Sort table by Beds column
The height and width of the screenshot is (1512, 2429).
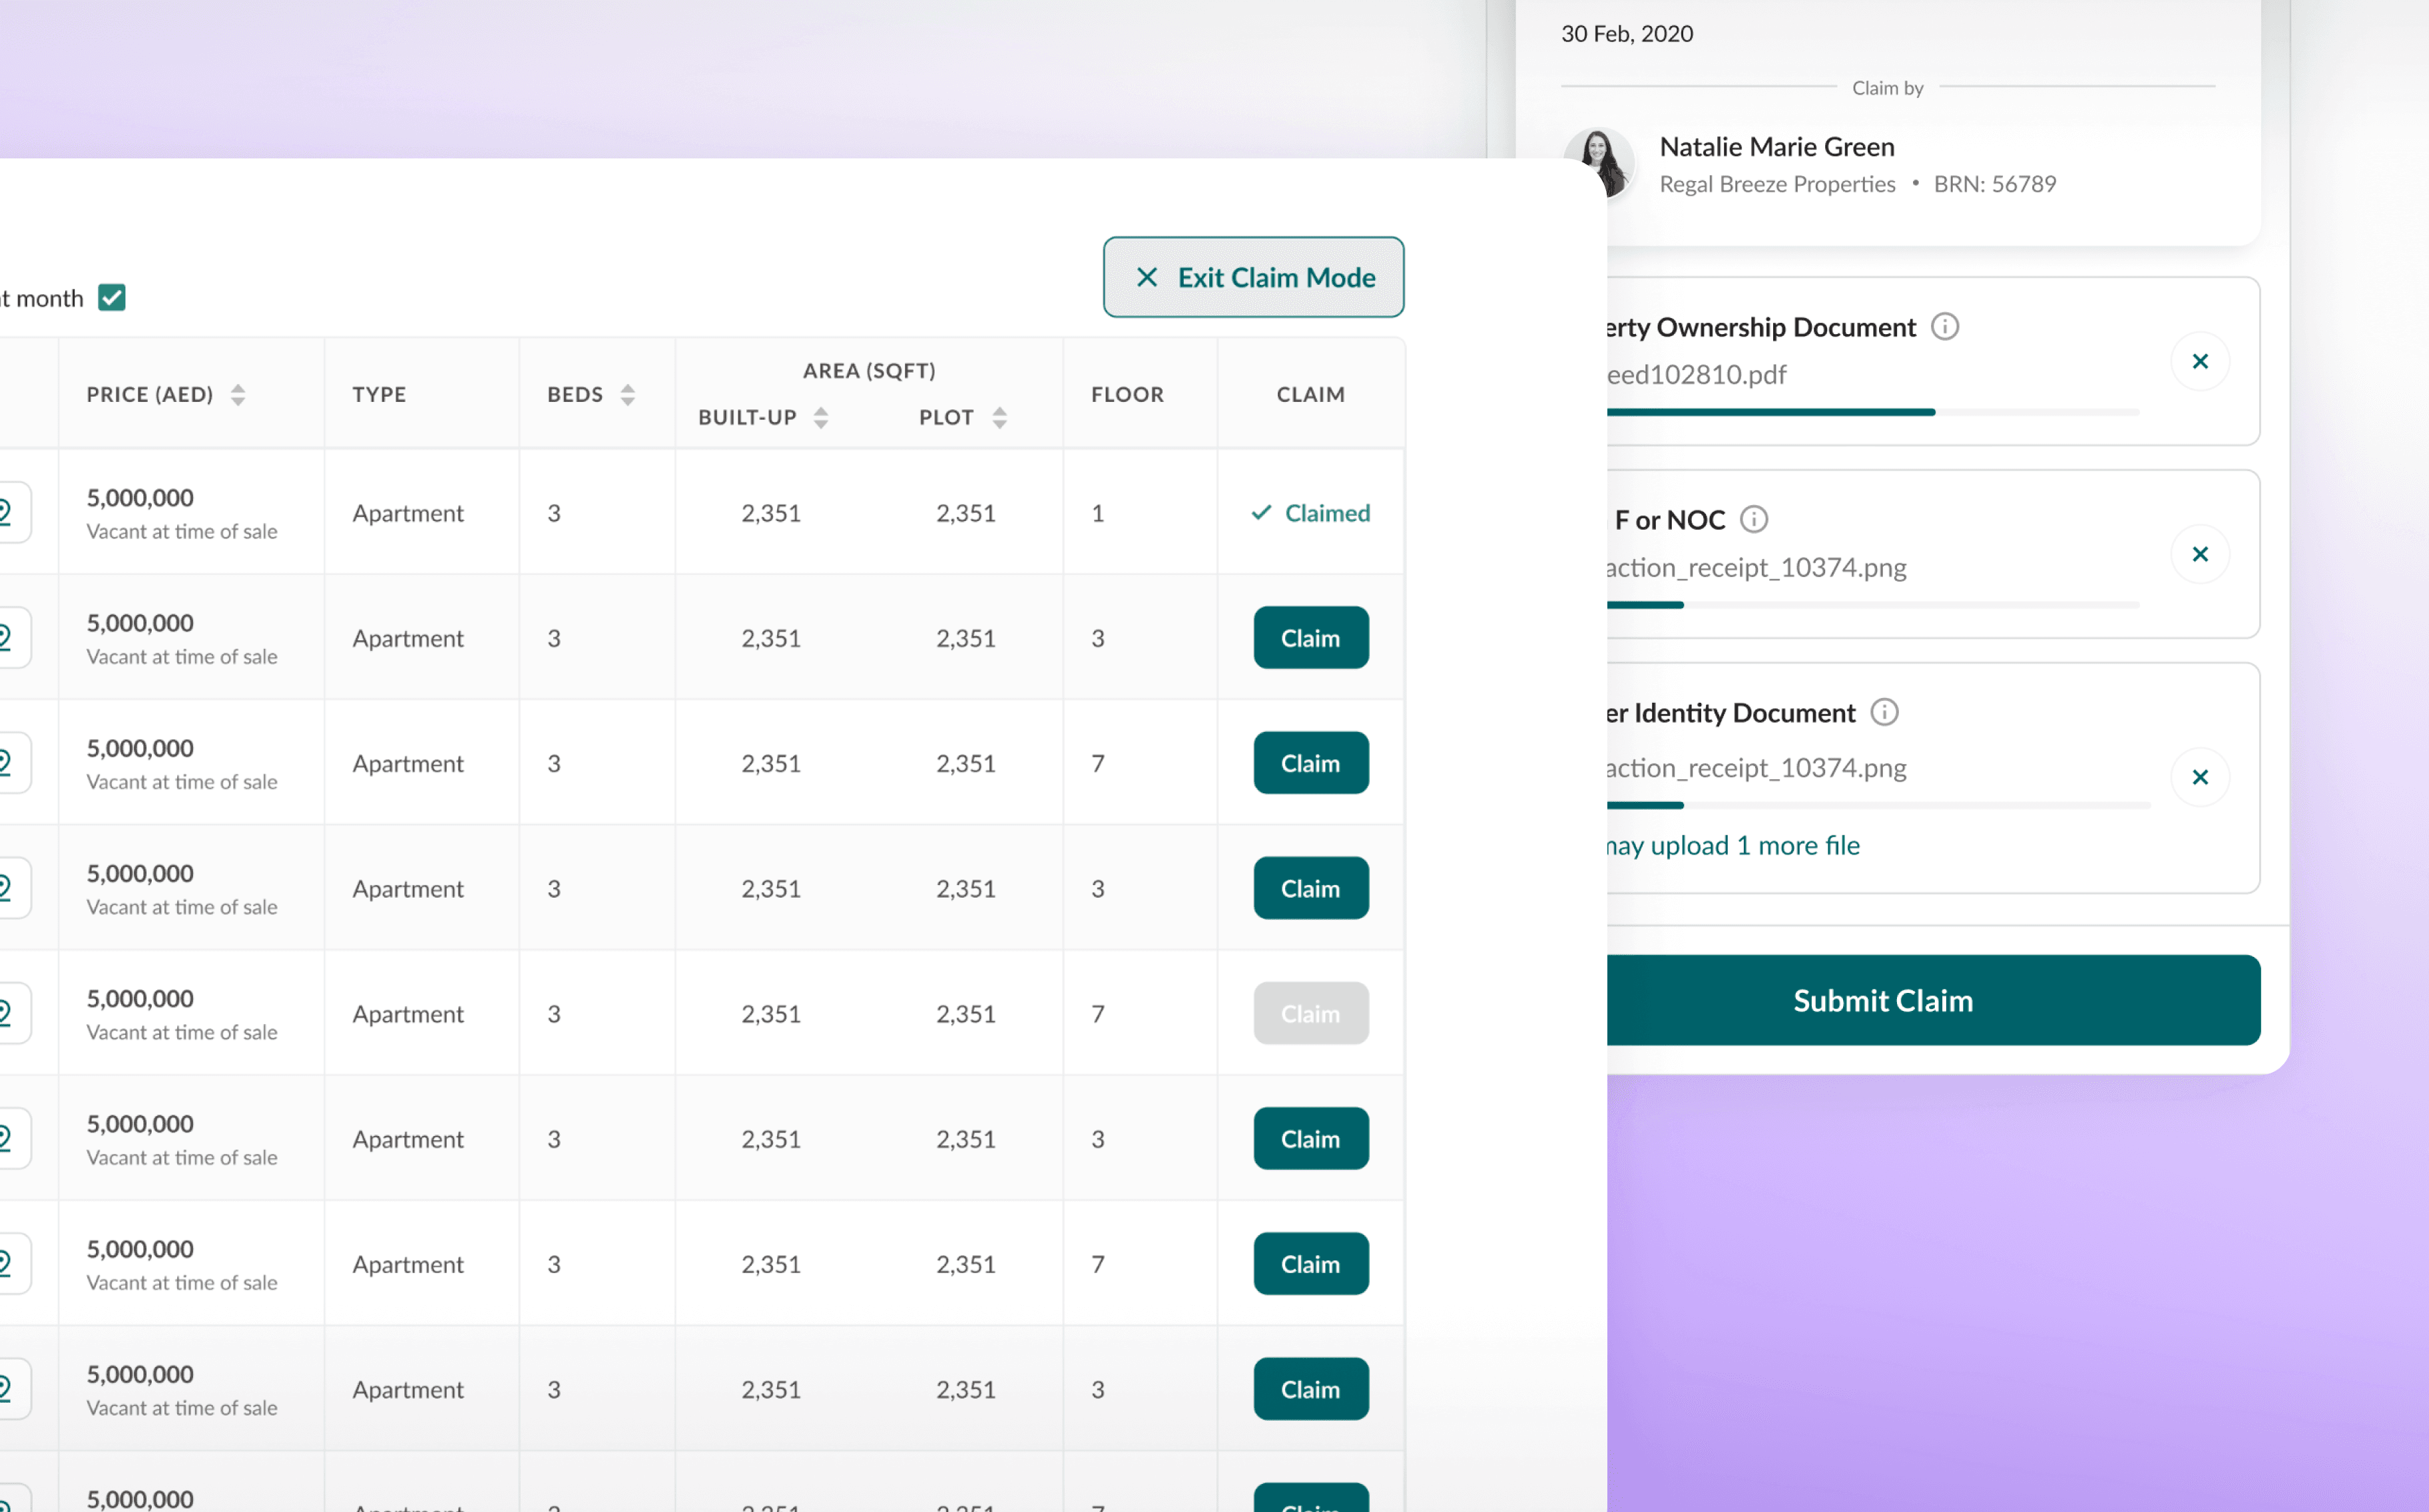tap(627, 394)
